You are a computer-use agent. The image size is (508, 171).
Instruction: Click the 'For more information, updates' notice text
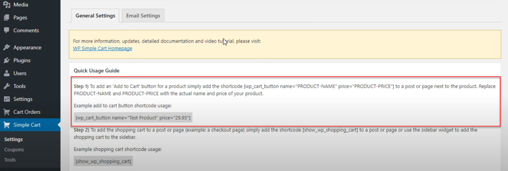coord(167,41)
